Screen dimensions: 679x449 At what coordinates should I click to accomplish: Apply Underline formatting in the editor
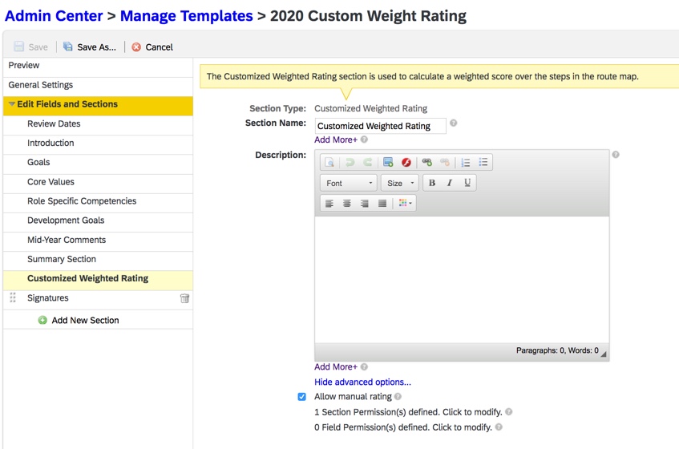pos(467,183)
